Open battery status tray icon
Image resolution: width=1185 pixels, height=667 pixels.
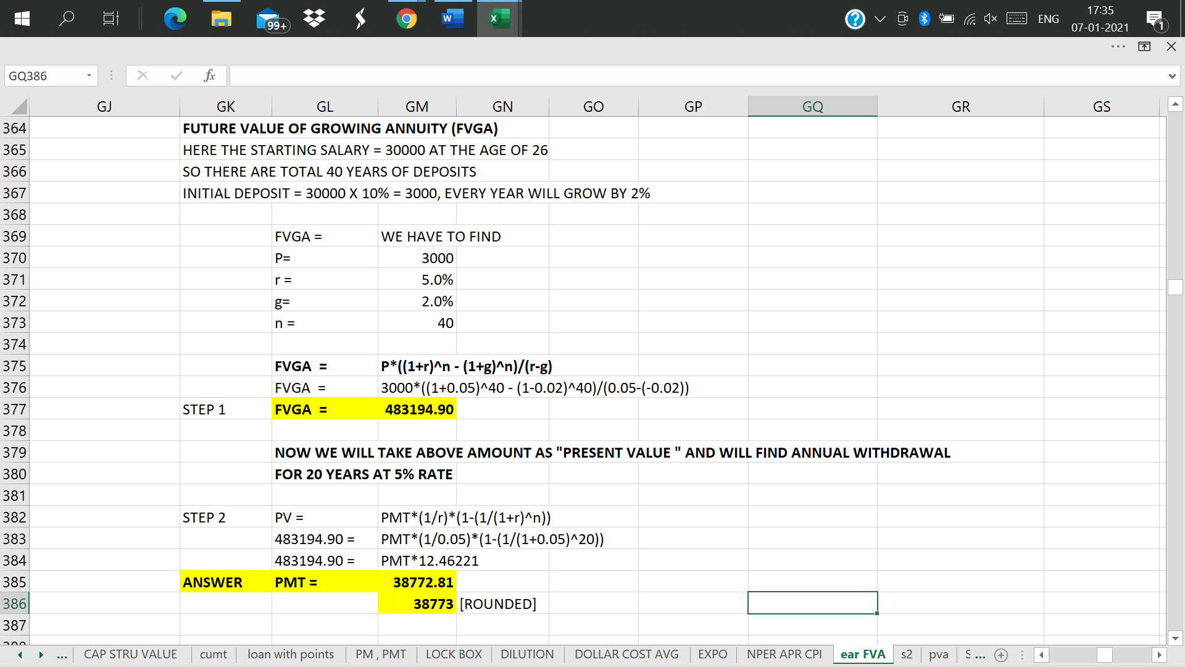946,19
